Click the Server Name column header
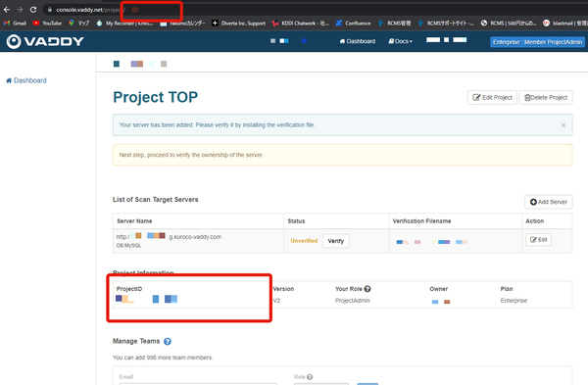 pos(134,221)
